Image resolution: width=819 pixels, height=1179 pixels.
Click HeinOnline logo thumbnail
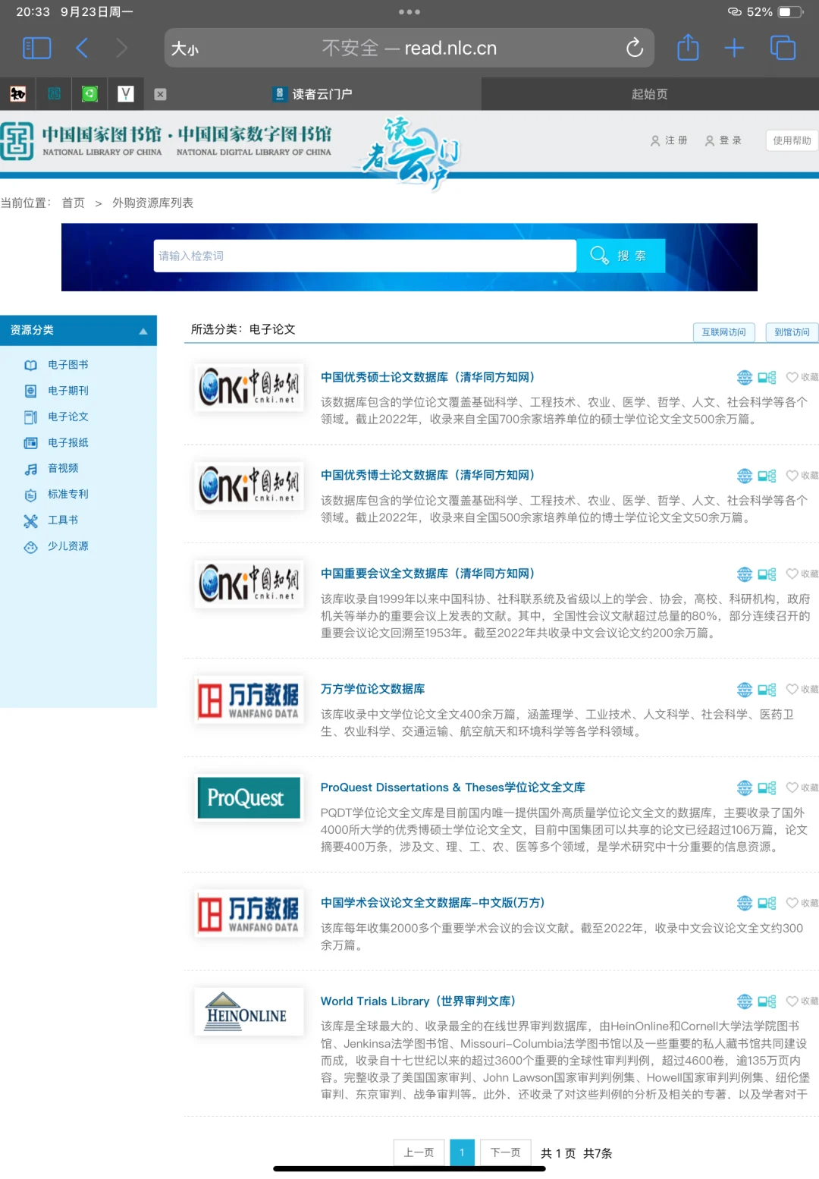click(249, 1011)
